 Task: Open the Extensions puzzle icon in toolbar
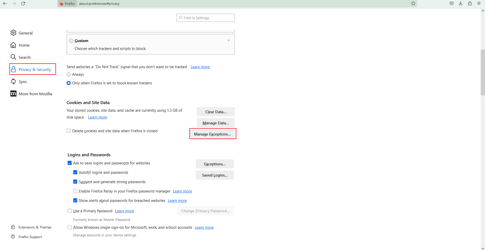pos(470,4)
